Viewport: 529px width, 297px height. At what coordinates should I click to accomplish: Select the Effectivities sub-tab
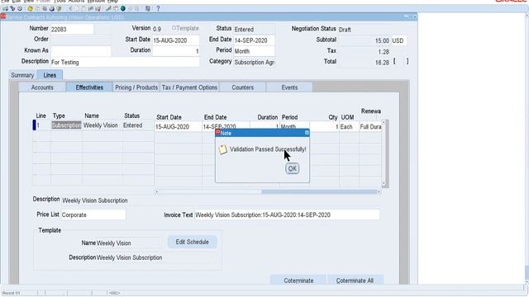tap(89, 87)
